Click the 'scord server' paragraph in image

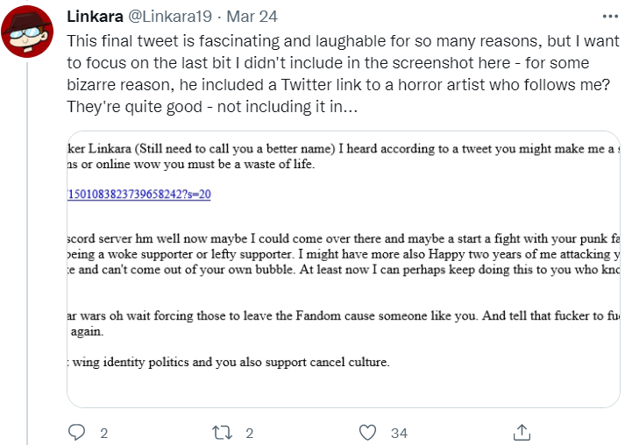point(344,254)
